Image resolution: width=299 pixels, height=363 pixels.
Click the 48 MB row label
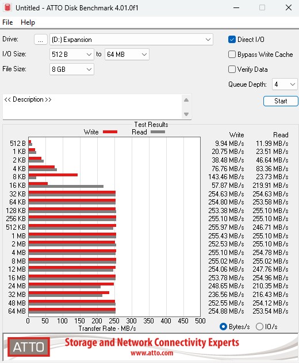tap(17, 303)
